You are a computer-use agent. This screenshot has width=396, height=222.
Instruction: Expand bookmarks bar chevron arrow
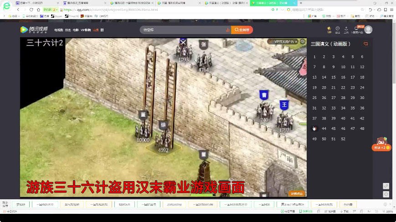coord(4,16)
